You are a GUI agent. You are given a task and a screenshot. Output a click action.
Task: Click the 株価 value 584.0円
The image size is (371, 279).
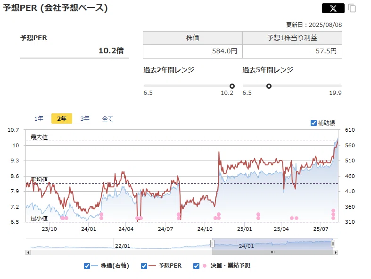[224, 51]
